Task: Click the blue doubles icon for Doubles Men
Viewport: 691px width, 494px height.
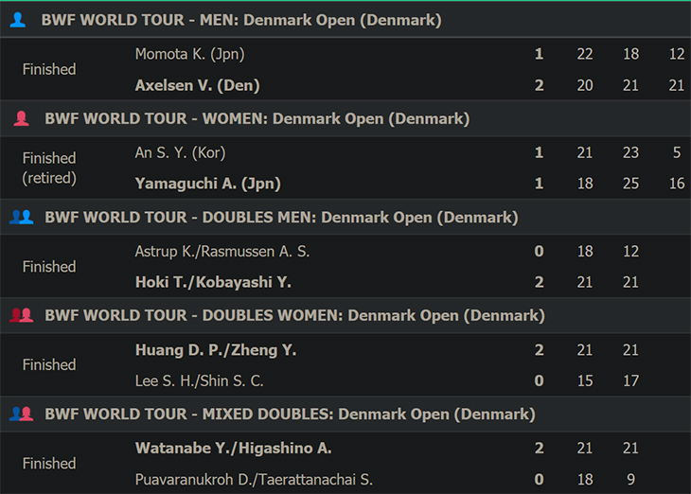Action: (21, 218)
